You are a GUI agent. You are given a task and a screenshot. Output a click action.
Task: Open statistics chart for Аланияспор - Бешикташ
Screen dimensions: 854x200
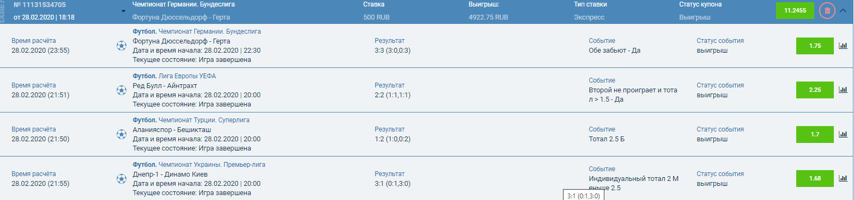tap(843, 134)
